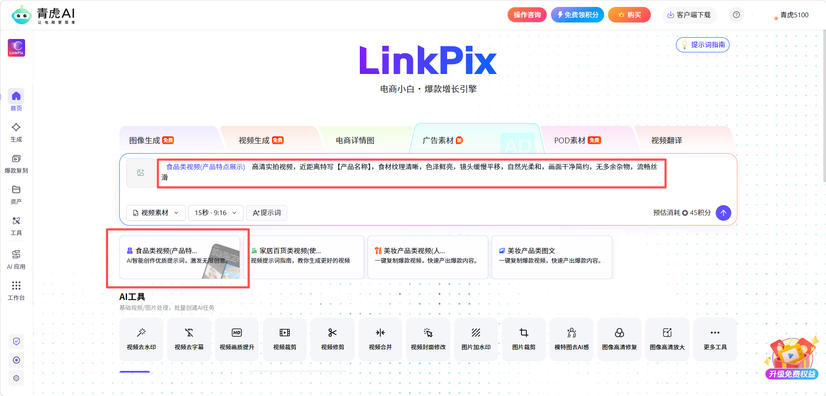This screenshot has width=826, height=396.
Task: Open the 青虎5100 account menu
Action: coord(791,15)
